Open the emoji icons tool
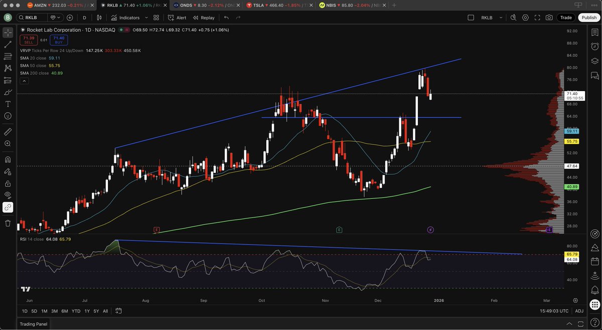 point(8,116)
